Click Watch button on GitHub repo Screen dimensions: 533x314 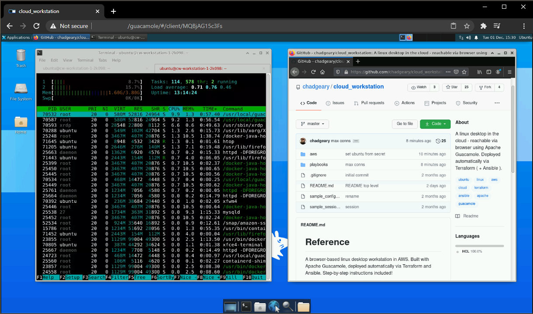click(x=419, y=87)
